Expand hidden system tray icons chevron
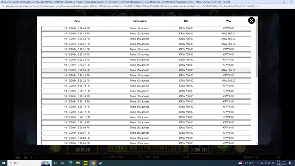 [x=258, y=163]
